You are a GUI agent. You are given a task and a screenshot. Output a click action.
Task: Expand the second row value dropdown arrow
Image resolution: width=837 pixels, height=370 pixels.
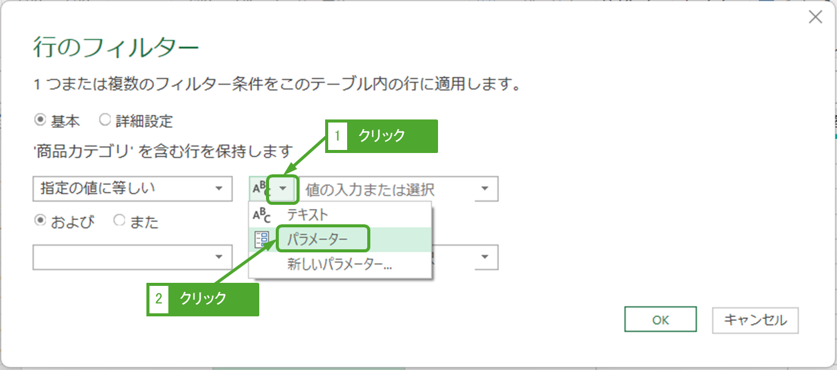(485, 257)
